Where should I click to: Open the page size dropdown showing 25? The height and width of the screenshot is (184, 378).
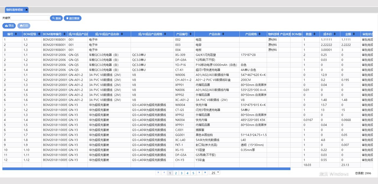pos(218,172)
